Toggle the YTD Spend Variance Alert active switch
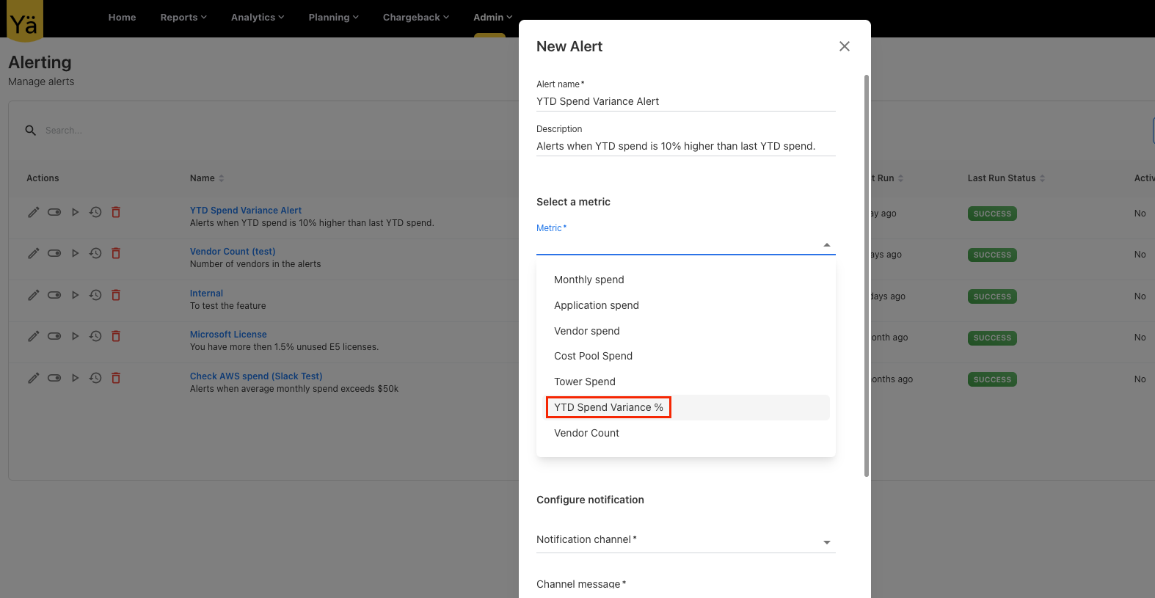The height and width of the screenshot is (598, 1155). [x=54, y=212]
